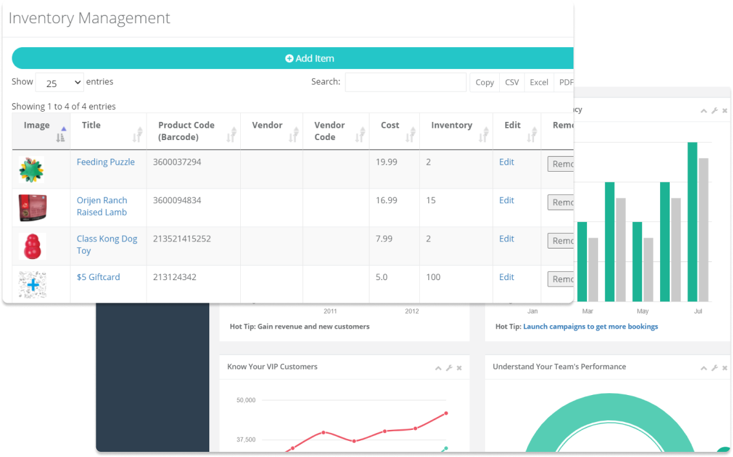
Task: Sort by Vendor Code column arrows
Action: point(360,134)
